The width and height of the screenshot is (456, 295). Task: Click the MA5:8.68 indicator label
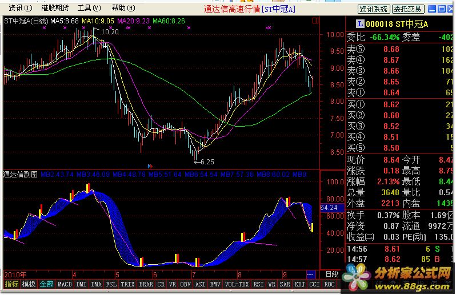[x=65, y=21]
